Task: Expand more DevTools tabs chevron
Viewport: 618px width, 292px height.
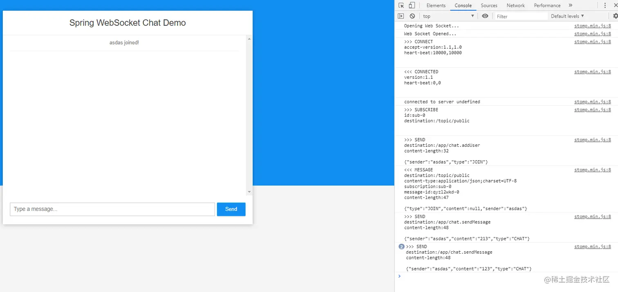Action: click(x=571, y=5)
